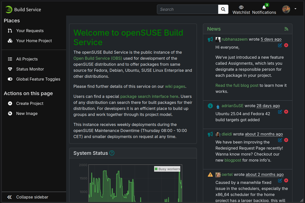The height and width of the screenshot is (203, 305).
Task: Open user profile dropdown arrow
Action: [295, 9]
